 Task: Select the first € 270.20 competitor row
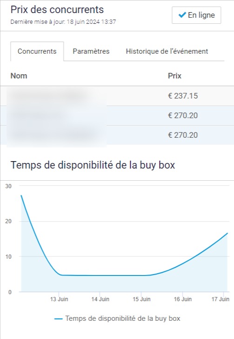click(x=117, y=116)
